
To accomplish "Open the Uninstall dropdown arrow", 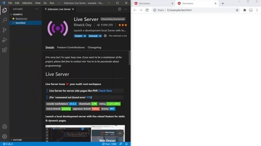I will (100, 36).
